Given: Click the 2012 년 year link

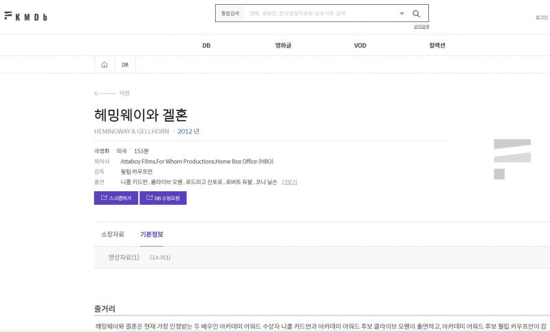Looking at the screenshot, I should click(x=188, y=131).
